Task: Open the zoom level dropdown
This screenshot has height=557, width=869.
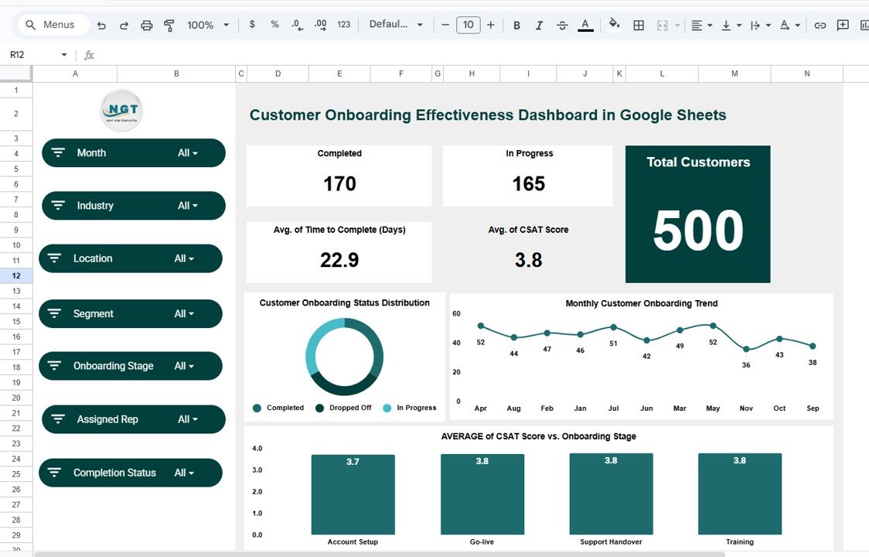Action: [208, 26]
